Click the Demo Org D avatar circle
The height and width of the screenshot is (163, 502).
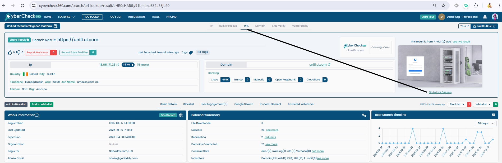[x=441, y=17]
